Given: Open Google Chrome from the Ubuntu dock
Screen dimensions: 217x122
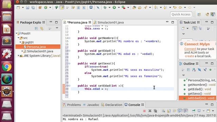Looking at the screenshot, I should pos(7,66).
